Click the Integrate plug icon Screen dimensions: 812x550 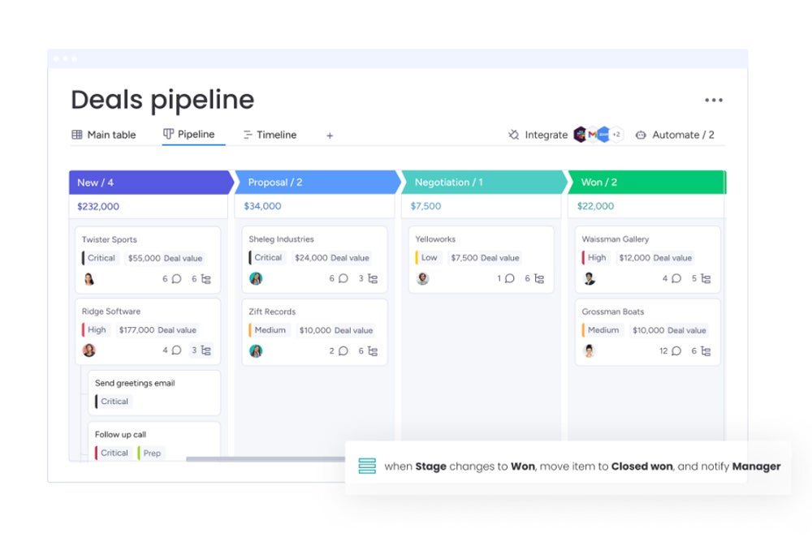[x=513, y=135]
